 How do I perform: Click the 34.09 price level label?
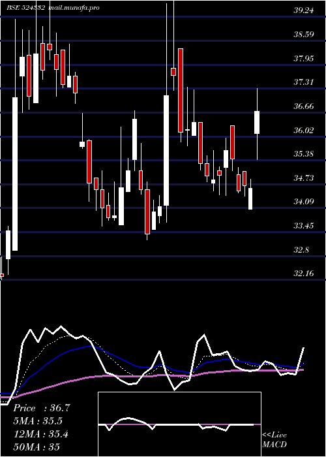[304, 201]
